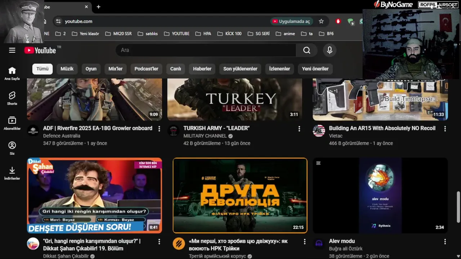Screen dimensions: 461x259
Task: Open the Yeni klasör bookmark folder
Action: click(x=85, y=33)
